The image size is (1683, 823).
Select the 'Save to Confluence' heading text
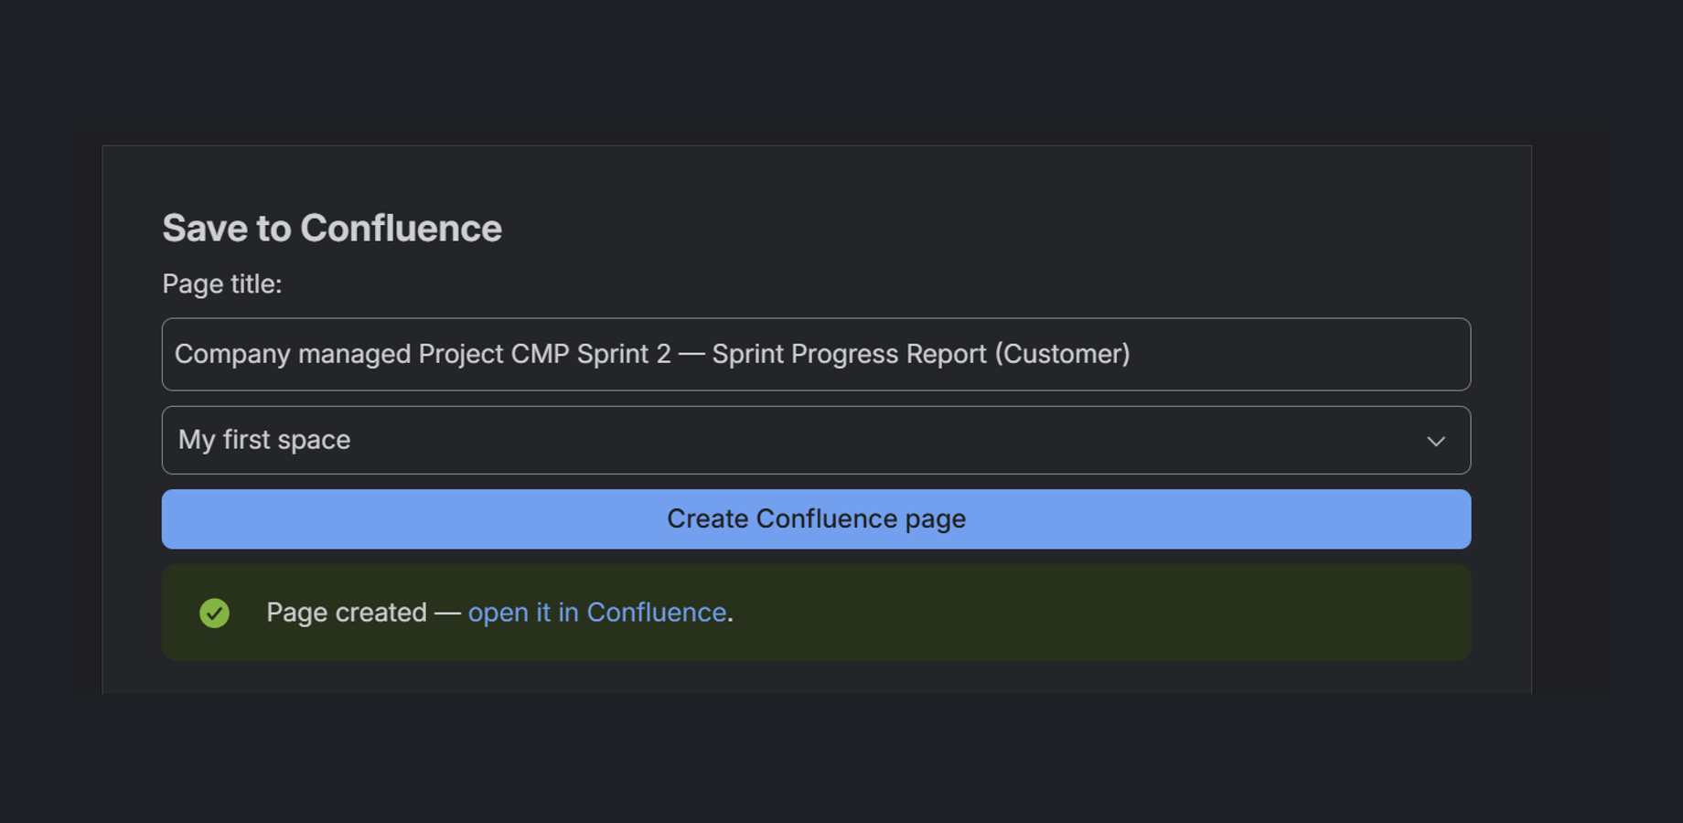(x=332, y=229)
